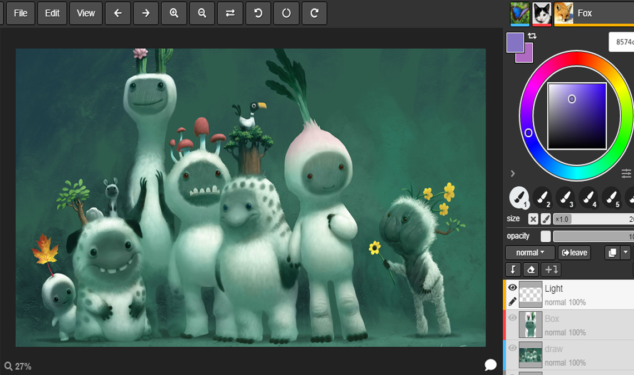Rotate the canvas counterclockwise

tap(259, 13)
